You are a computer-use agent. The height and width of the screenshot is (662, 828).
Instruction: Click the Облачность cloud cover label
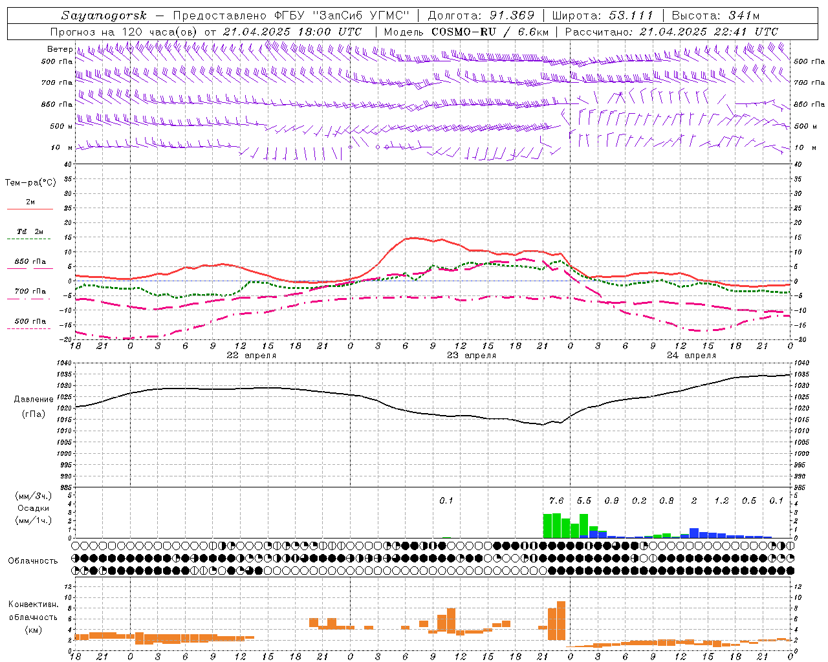click(x=33, y=561)
